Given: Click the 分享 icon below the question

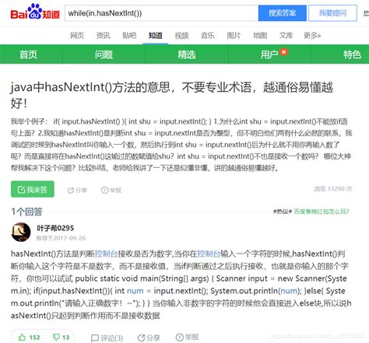Looking at the screenshot, I should click(70, 191).
